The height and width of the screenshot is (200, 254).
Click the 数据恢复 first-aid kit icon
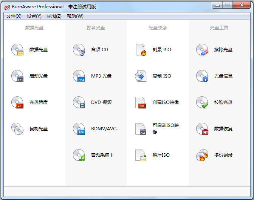coord(202,129)
